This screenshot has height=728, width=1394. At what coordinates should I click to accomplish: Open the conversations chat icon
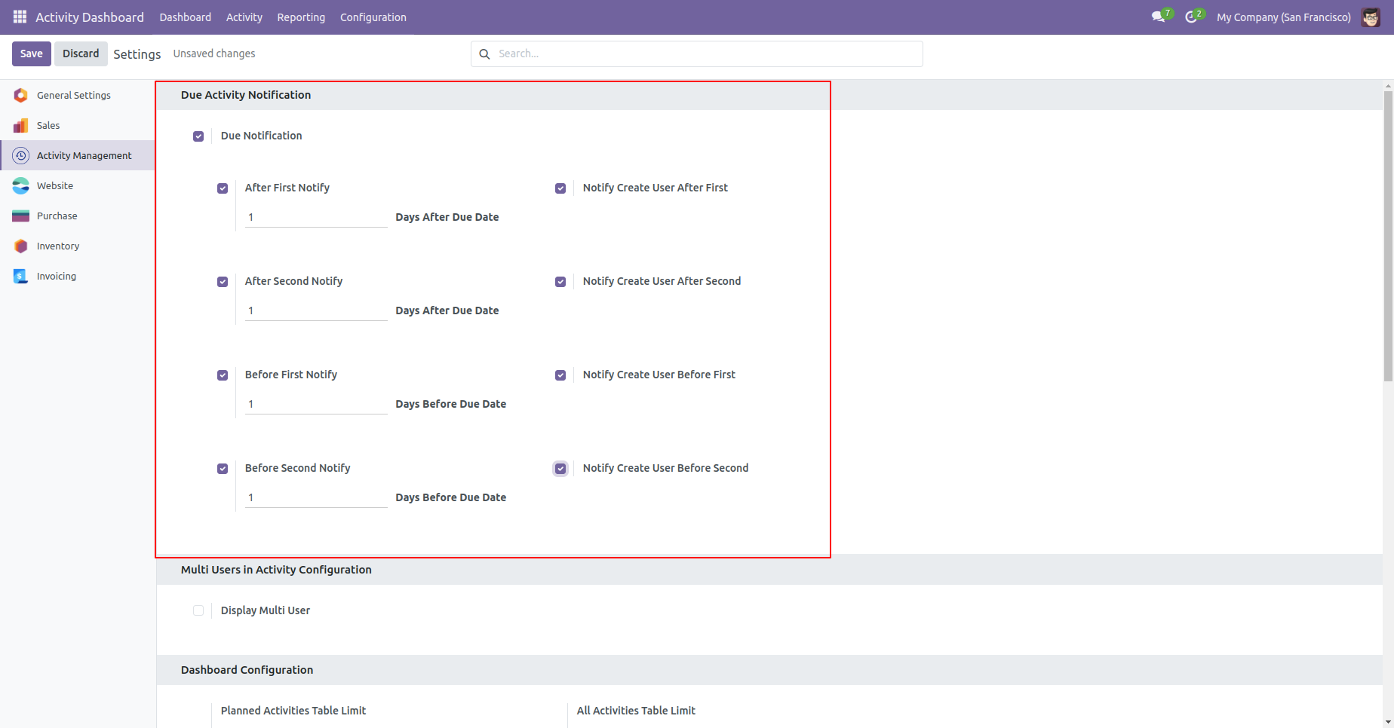pyautogui.click(x=1159, y=17)
